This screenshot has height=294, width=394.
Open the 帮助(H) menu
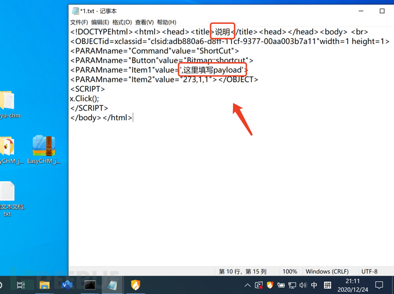[x=166, y=22]
